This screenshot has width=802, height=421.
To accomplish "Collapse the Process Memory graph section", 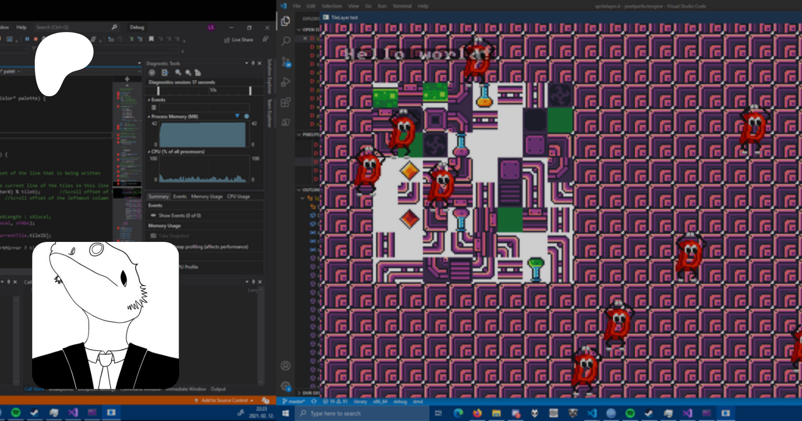I will coord(149,117).
